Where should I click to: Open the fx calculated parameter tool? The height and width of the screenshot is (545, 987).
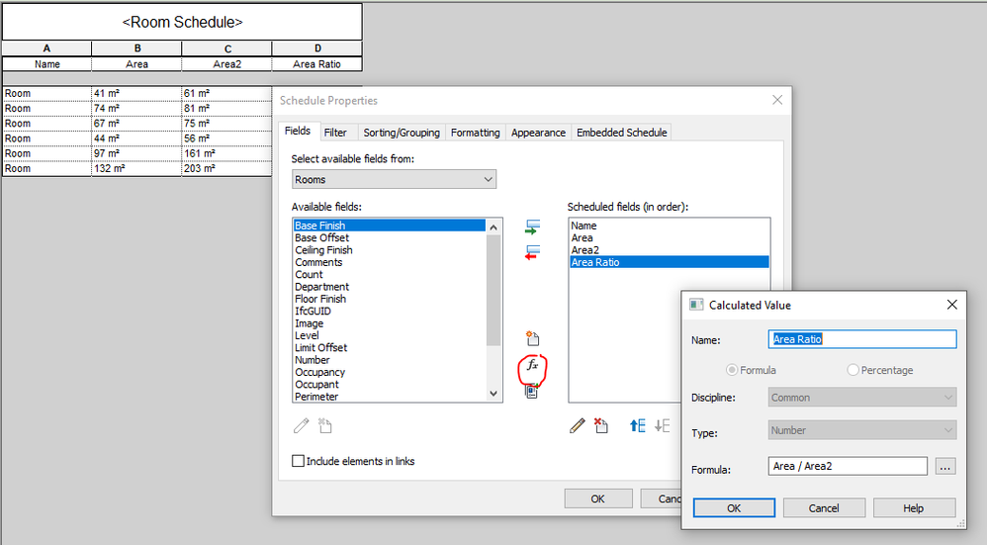coord(532,365)
